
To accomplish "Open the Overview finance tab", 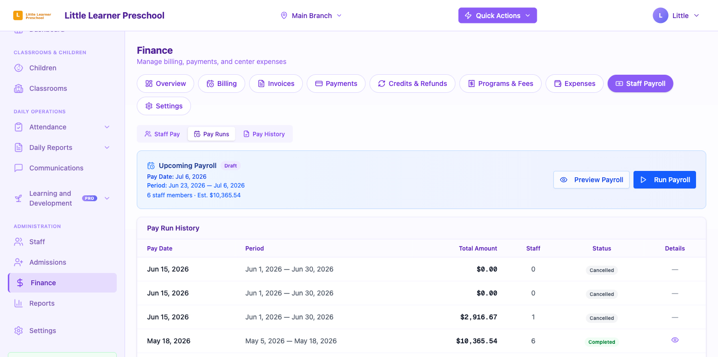I will pos(165,84).
